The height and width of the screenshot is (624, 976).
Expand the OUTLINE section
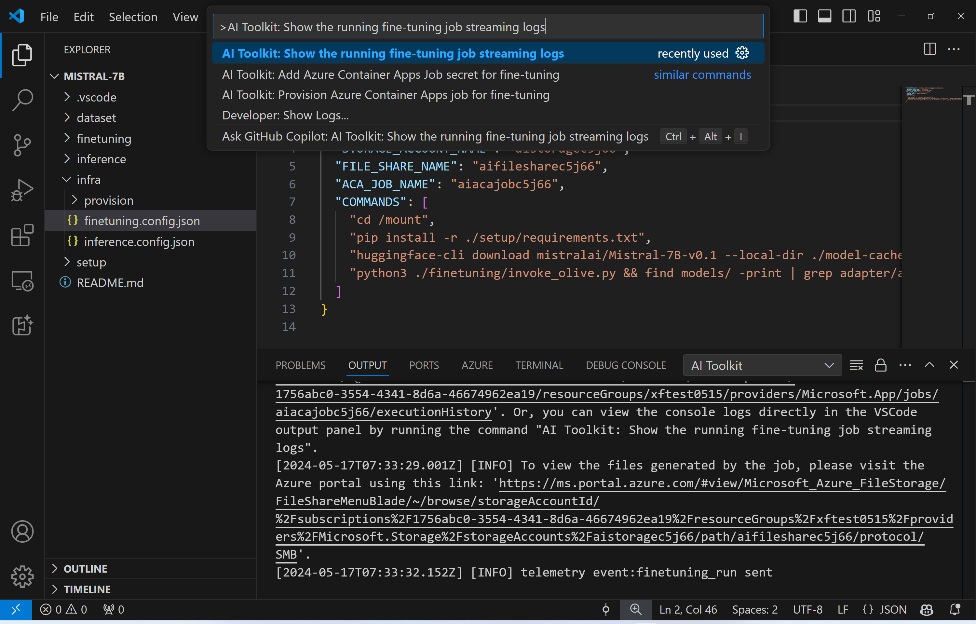point(150,568)
